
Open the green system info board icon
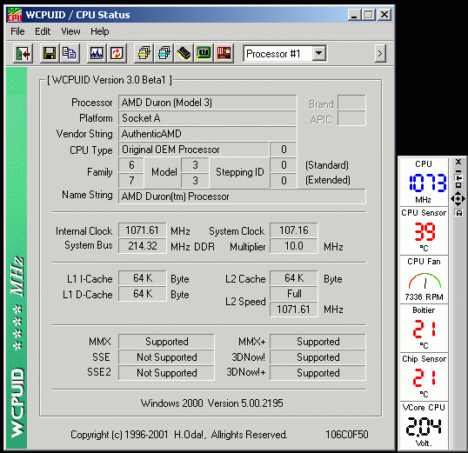pos(204,54)
